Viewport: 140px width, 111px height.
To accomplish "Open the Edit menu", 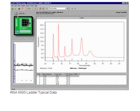I will tap(15, 6).
